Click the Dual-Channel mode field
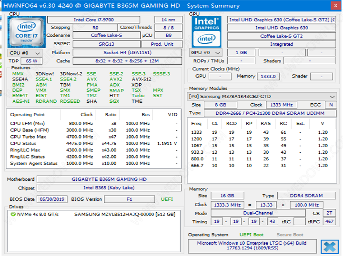Screen dimensions: 343x257 (258, 213)
